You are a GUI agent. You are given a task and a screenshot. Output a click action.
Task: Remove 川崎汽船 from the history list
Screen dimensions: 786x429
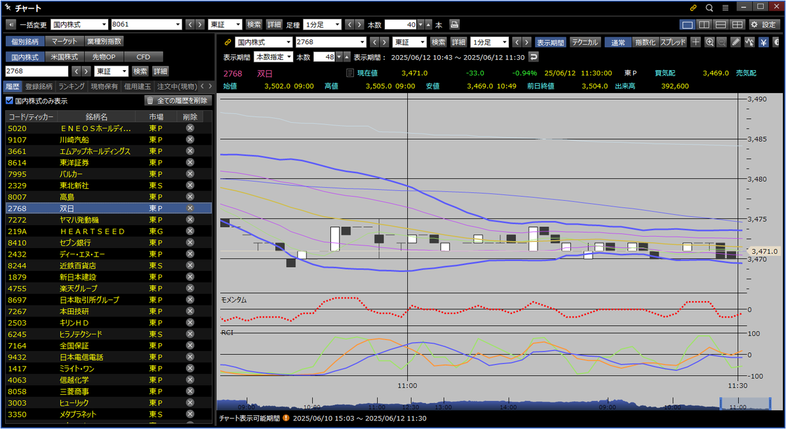coord(190,140)
